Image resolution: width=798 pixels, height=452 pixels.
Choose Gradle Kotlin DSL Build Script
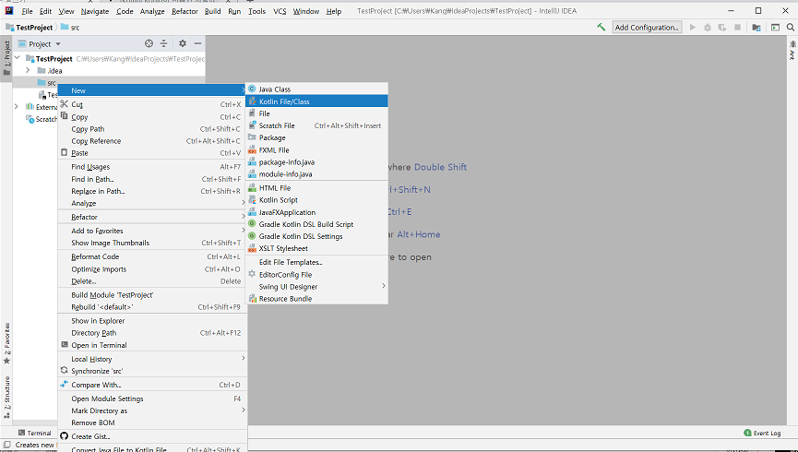[x=316, y=224]
